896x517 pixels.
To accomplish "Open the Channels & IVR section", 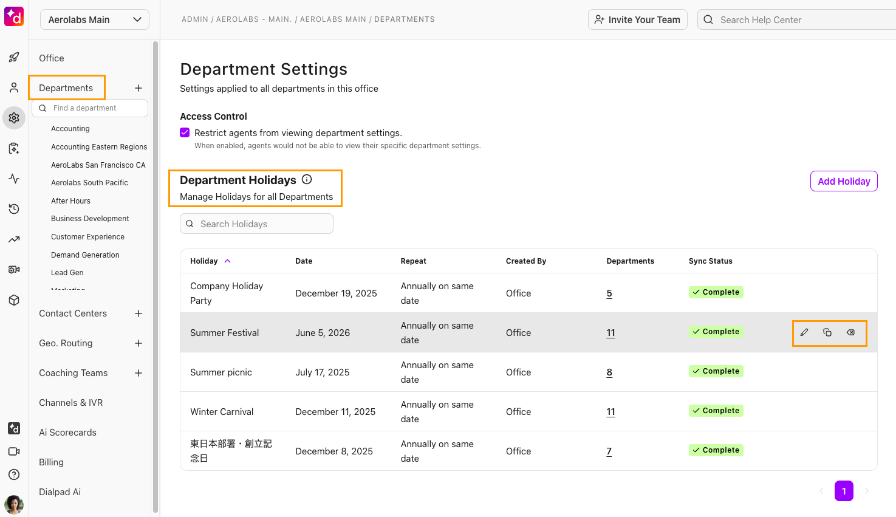I will point(71,403).
